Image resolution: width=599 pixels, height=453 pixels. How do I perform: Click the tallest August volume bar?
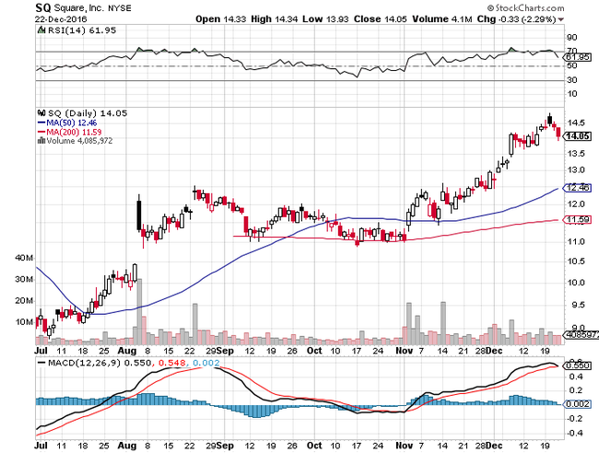139,311
